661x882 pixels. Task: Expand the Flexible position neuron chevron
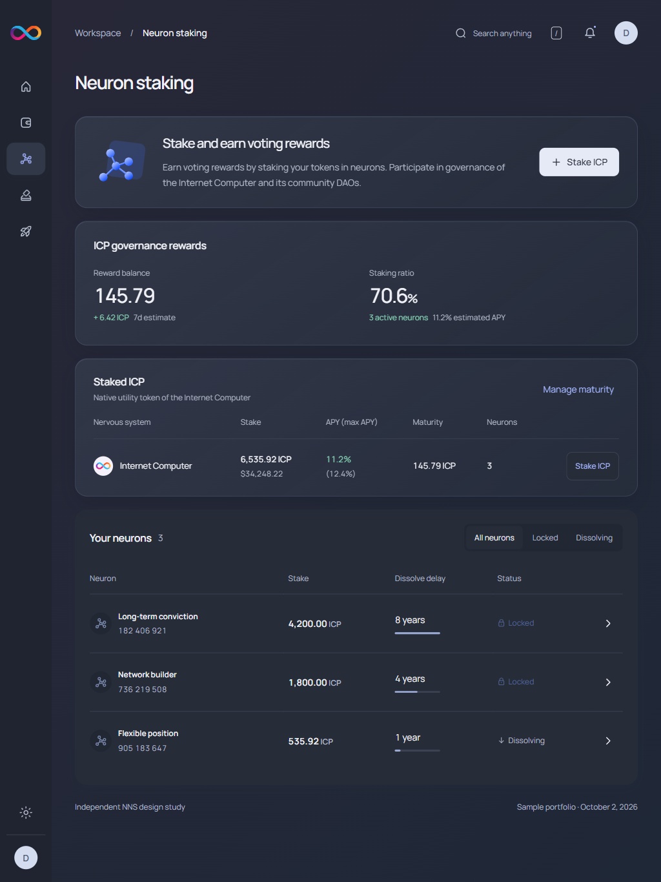(x=608, y=741)
